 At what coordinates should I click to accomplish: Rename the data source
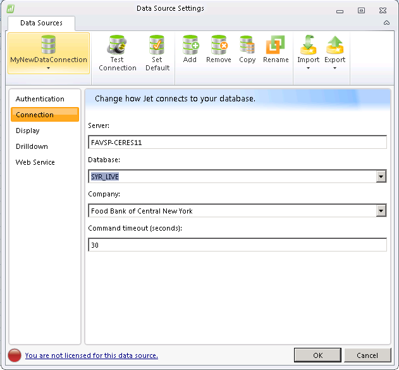pyautogui.click(x=276, y=46)
